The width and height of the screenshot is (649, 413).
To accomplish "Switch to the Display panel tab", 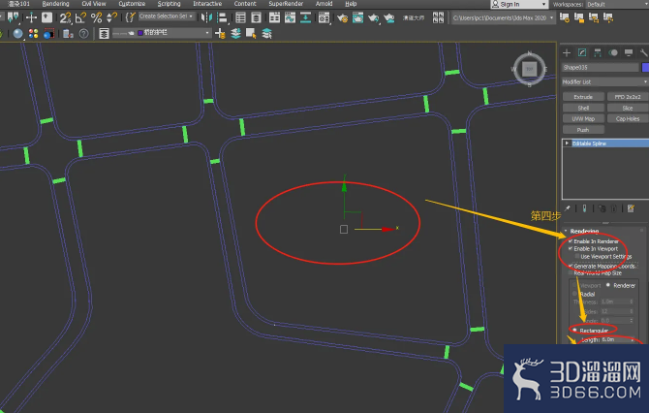I will click(629, 52).
